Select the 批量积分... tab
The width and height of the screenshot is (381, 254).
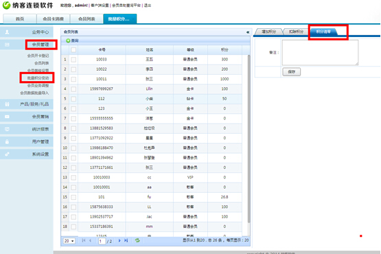click(x=120, y=19)
